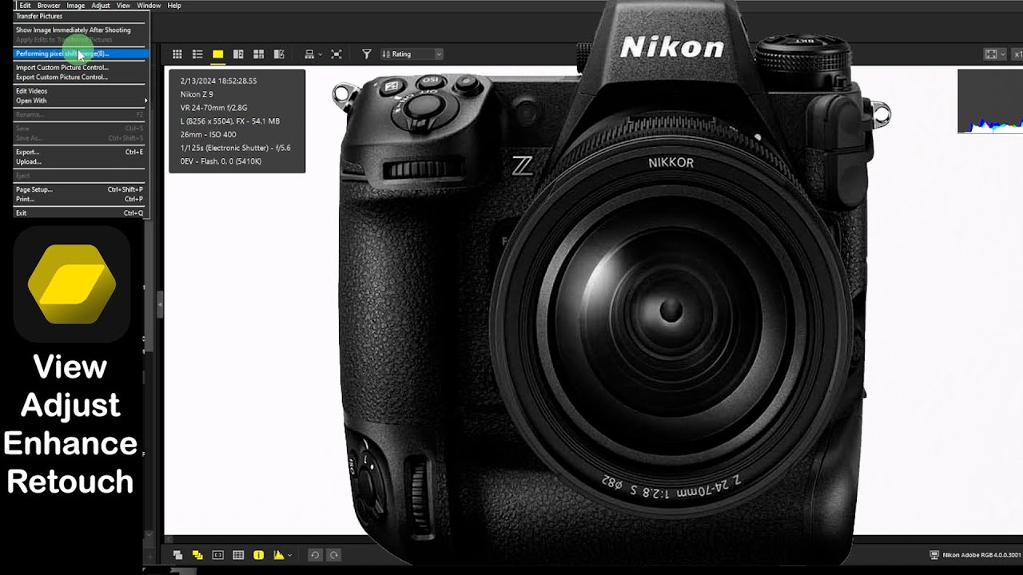Click the filmstrip layout icon
This screenshot has width=1023, height=575.
tap(309, 54)
